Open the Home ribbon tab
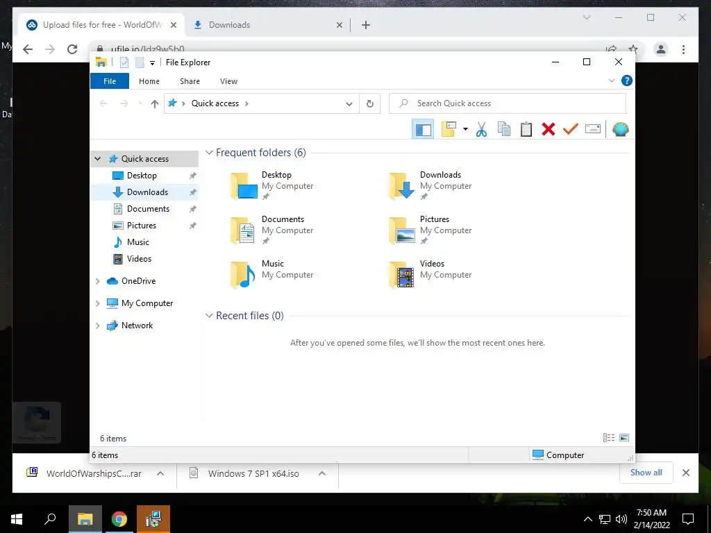 [x=149, y=81]
